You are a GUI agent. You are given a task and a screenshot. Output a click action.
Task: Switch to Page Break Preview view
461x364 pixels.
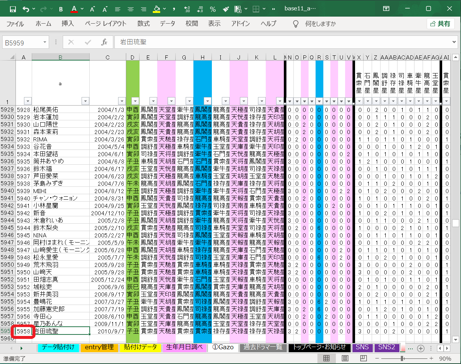[x=363, y=358]
